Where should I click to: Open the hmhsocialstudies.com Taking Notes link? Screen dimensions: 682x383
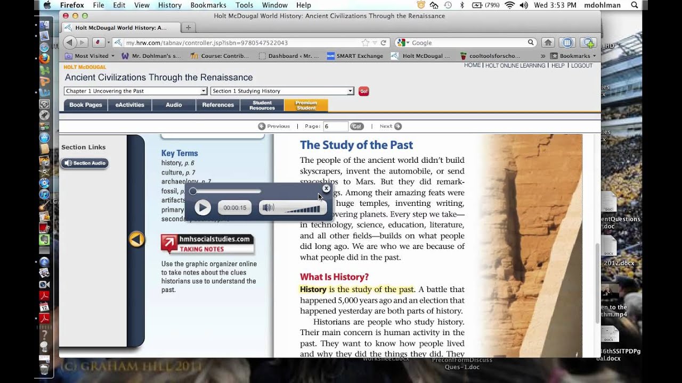[208, 244]
